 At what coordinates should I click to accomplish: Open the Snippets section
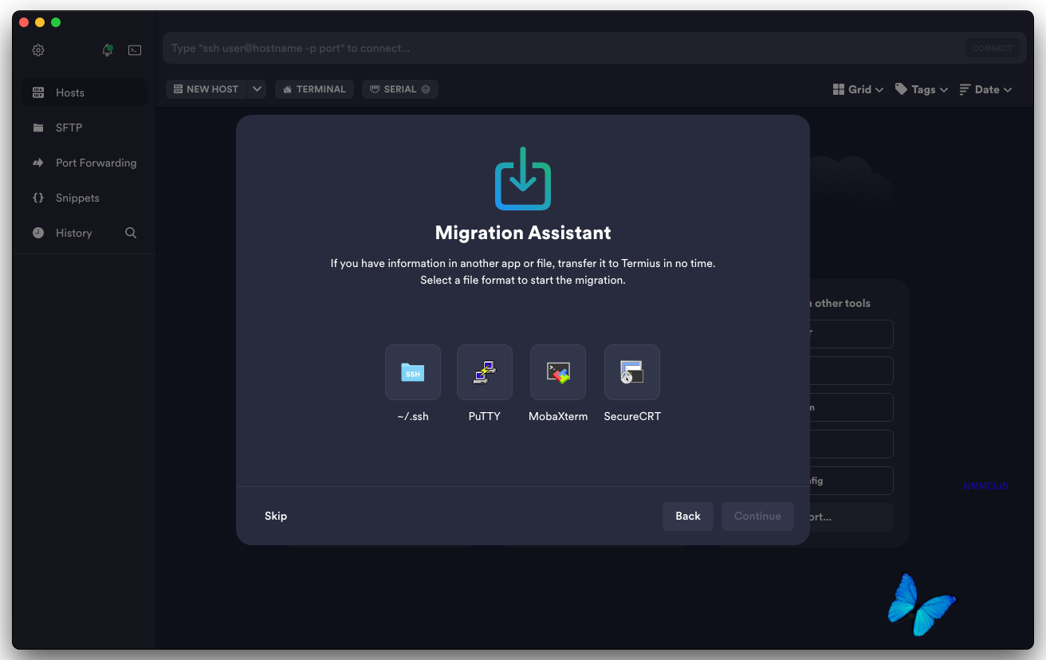pyautogui.click(x=85, y=198)
